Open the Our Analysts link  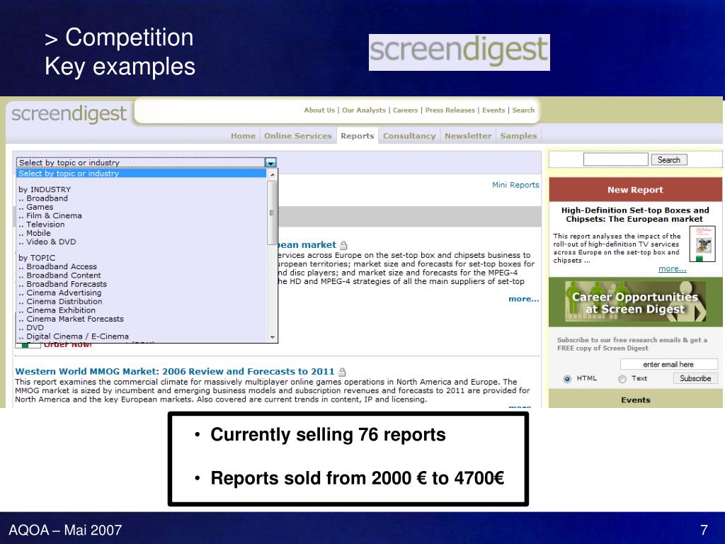[364, 110]
